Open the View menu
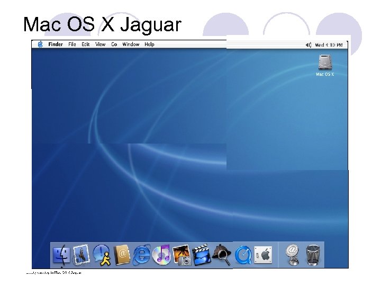381x286 pixels. coord(100,44)
